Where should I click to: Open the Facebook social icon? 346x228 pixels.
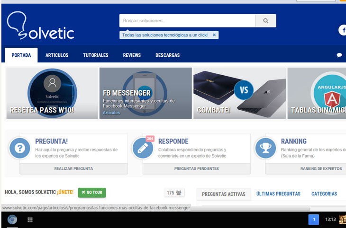click(343, 30)
